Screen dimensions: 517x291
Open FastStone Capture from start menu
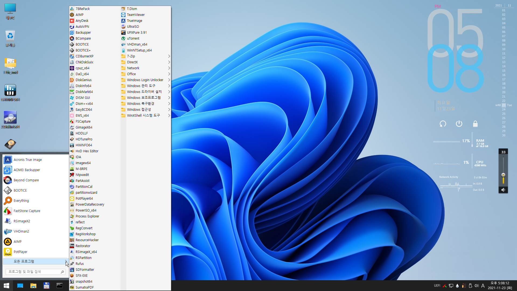coord(36,211)
